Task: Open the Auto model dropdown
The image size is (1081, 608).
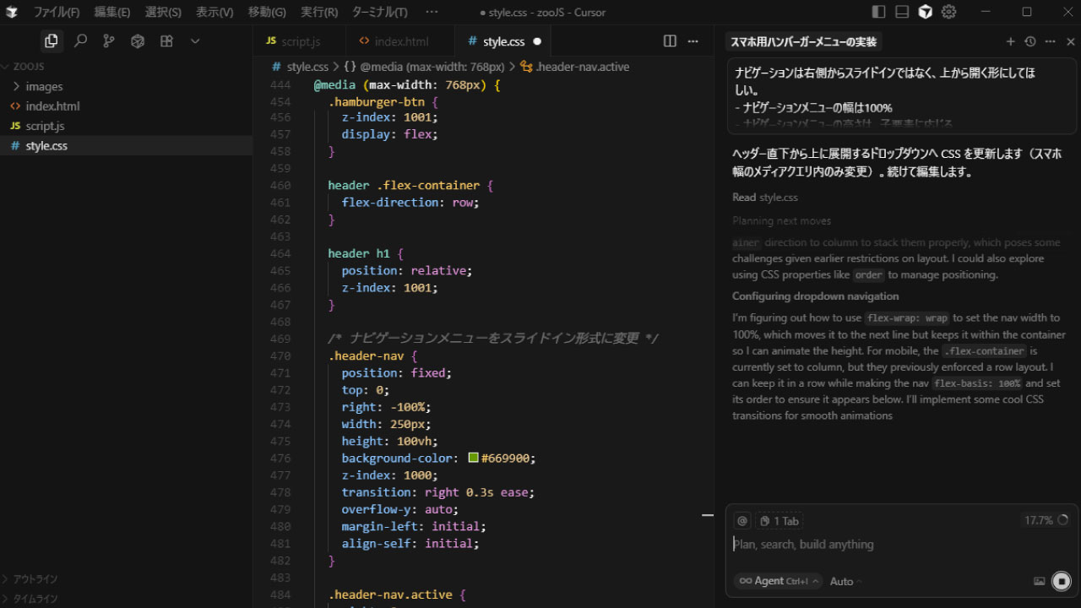Action: [846, 581]
